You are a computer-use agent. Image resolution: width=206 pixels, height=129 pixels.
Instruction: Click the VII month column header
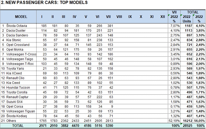point(108,17)
